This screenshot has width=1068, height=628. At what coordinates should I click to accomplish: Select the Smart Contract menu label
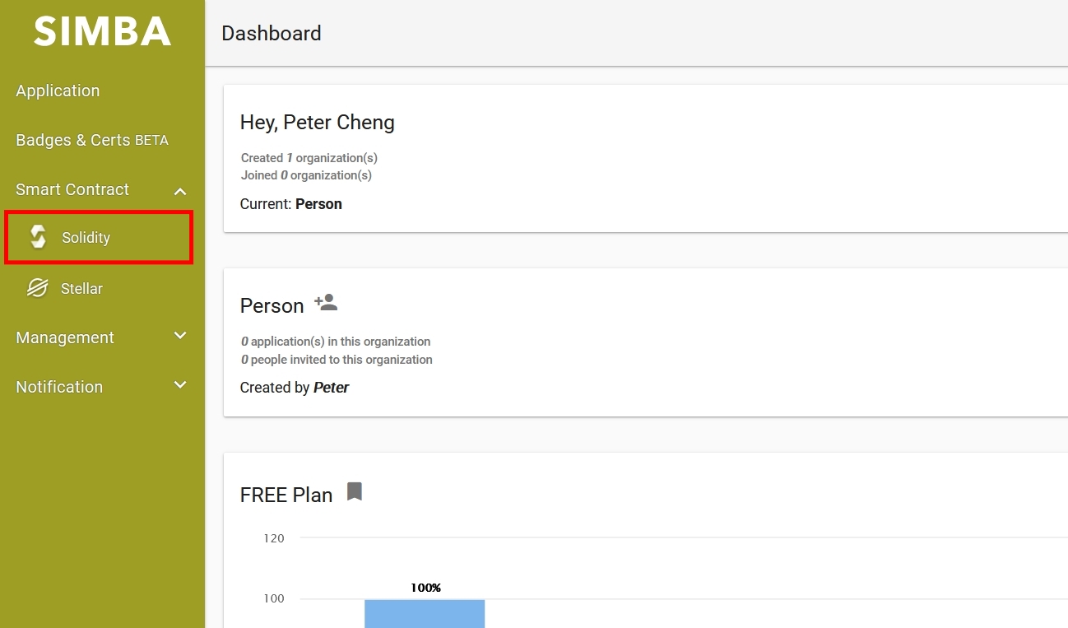(72, 189)
